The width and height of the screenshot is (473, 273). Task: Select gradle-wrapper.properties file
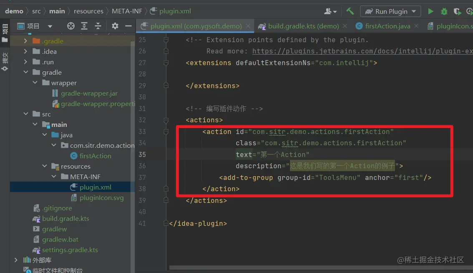93,104
